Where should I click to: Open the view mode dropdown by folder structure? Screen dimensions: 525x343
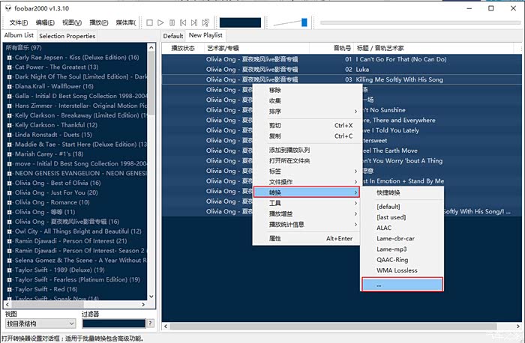(40, 324)
